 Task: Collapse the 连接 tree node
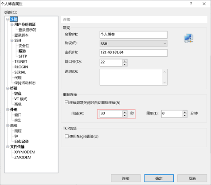tap(8, 19)
